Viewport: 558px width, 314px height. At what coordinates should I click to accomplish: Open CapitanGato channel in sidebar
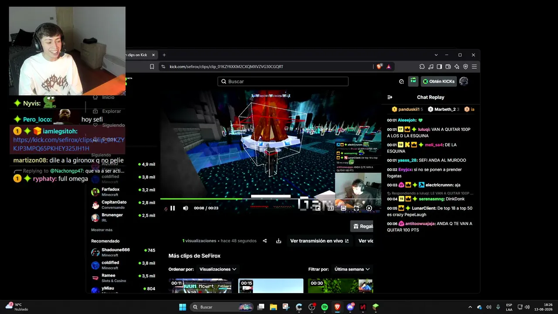tap(123, 205)
